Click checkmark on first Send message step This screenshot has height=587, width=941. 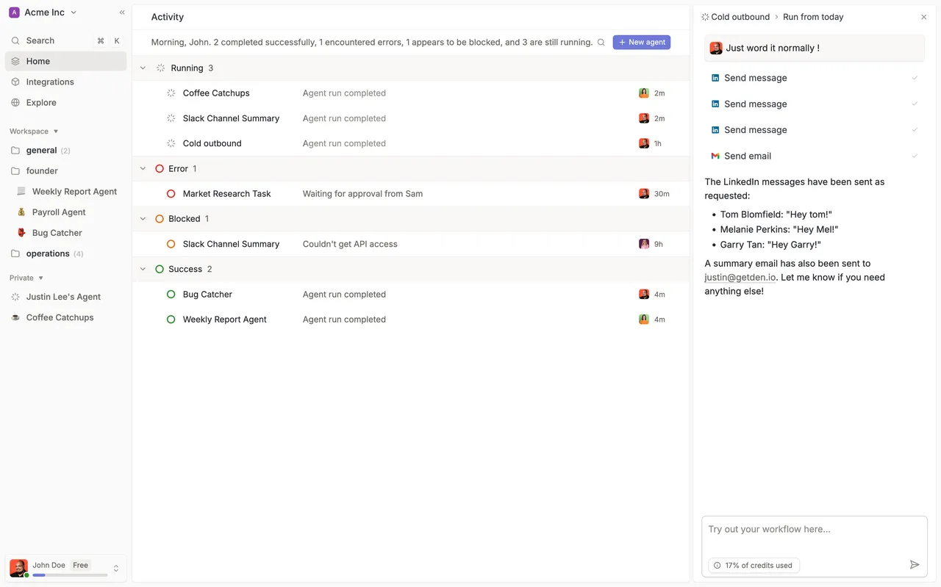(915, 78)
